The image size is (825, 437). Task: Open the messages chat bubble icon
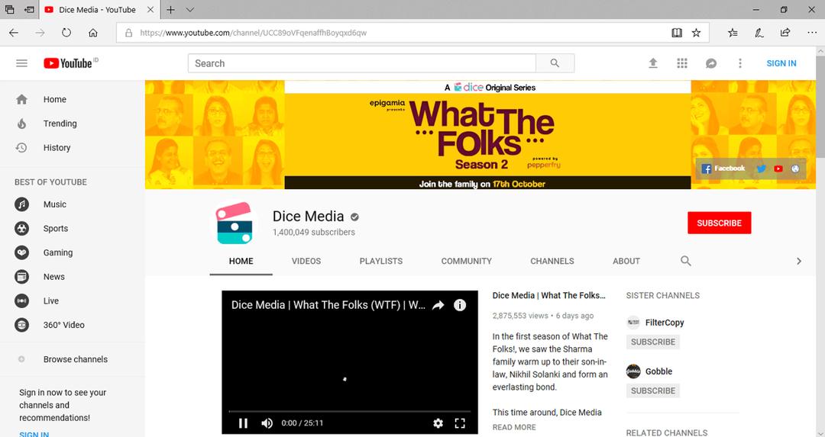click(711, 63)
